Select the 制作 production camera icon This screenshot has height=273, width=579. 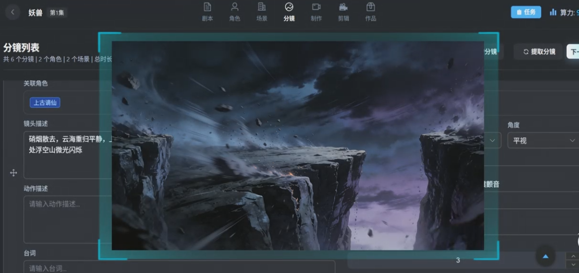(x=316, y=7)
